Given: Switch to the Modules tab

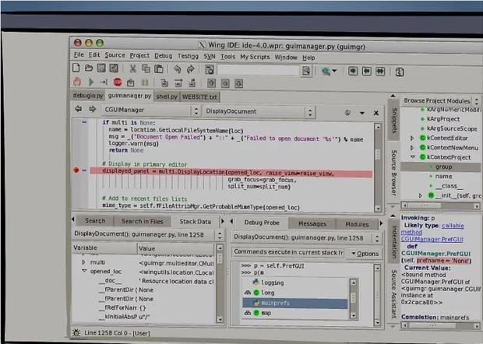Looking at the screenshot, I should [x=357, y=225].
